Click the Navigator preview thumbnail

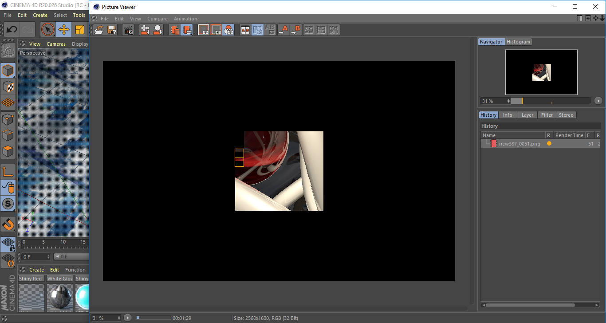click(x=541, y=72)
